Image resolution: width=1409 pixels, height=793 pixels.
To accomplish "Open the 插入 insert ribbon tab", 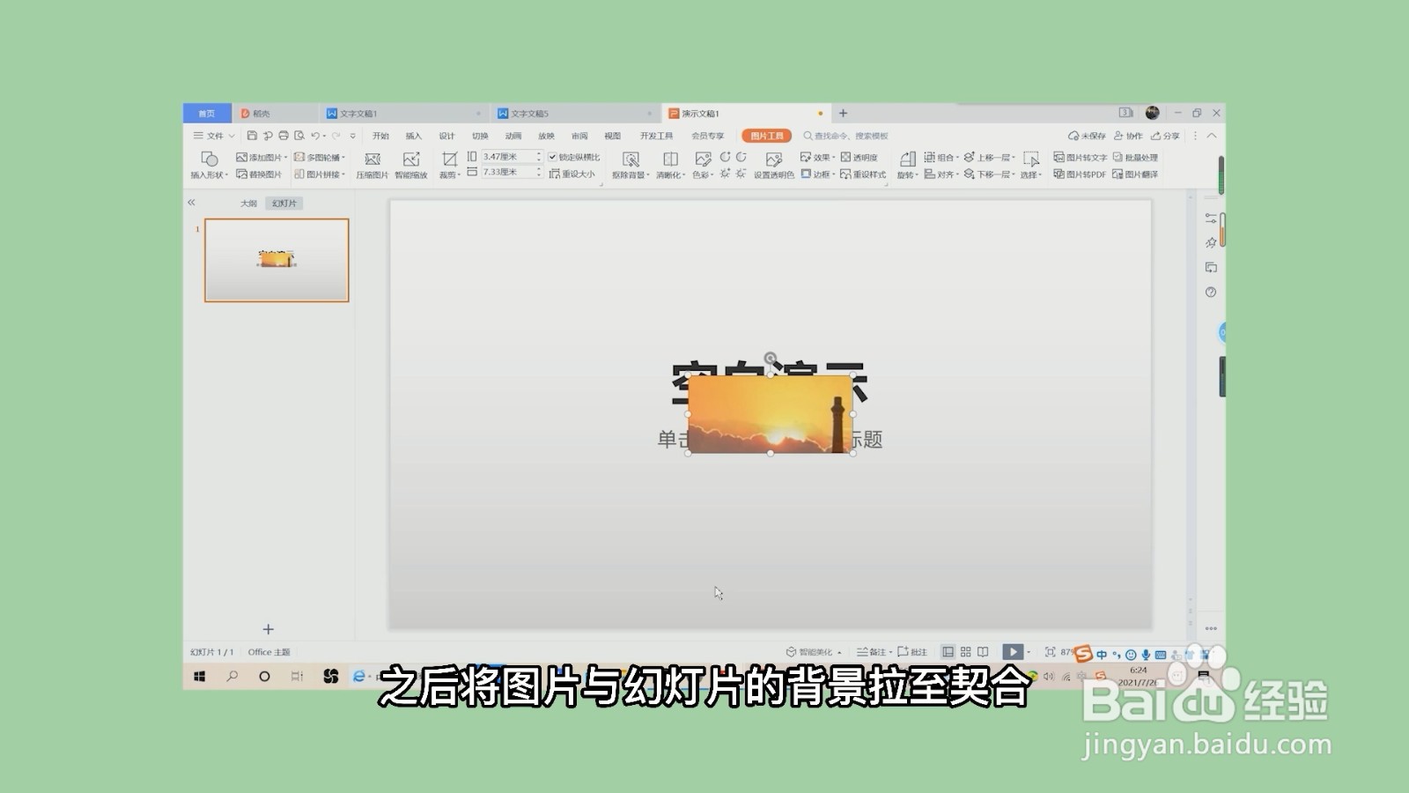I will tap(414, 136).
